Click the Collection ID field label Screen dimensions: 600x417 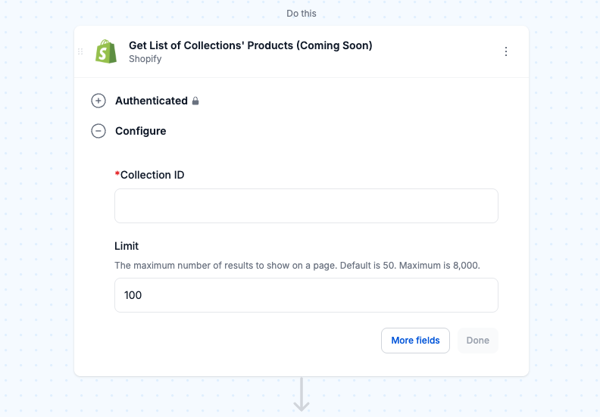point(152,175)
